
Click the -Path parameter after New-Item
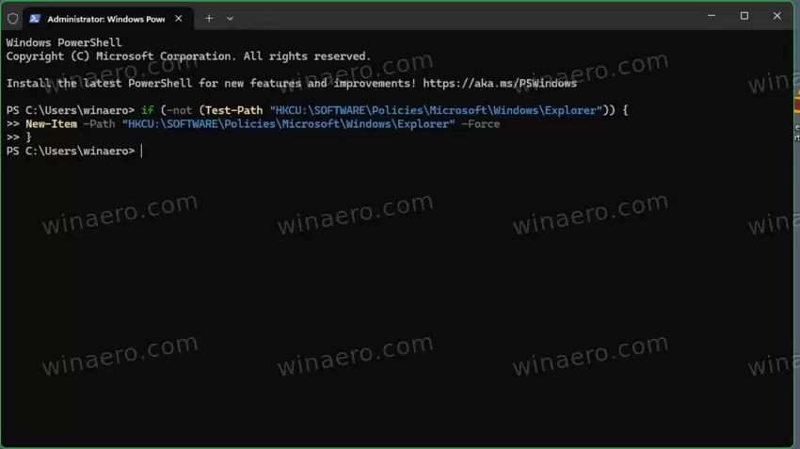99,124
